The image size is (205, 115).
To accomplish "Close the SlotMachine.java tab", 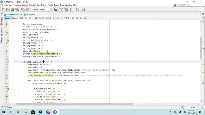I will [x=22, y=14].
